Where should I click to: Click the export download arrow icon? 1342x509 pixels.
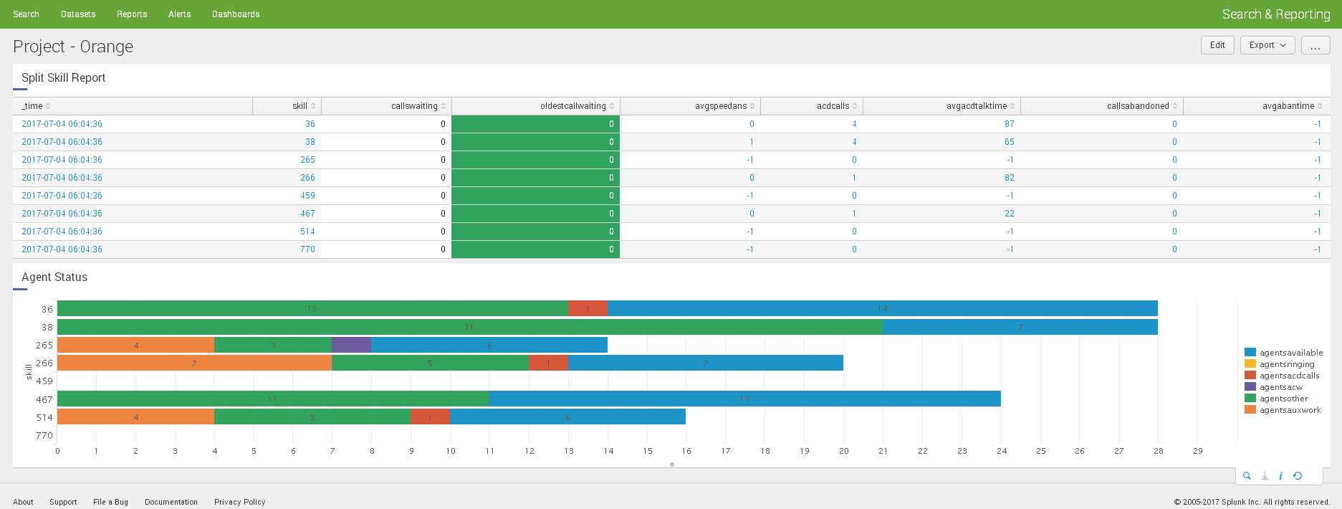(x=1265, y=476)
